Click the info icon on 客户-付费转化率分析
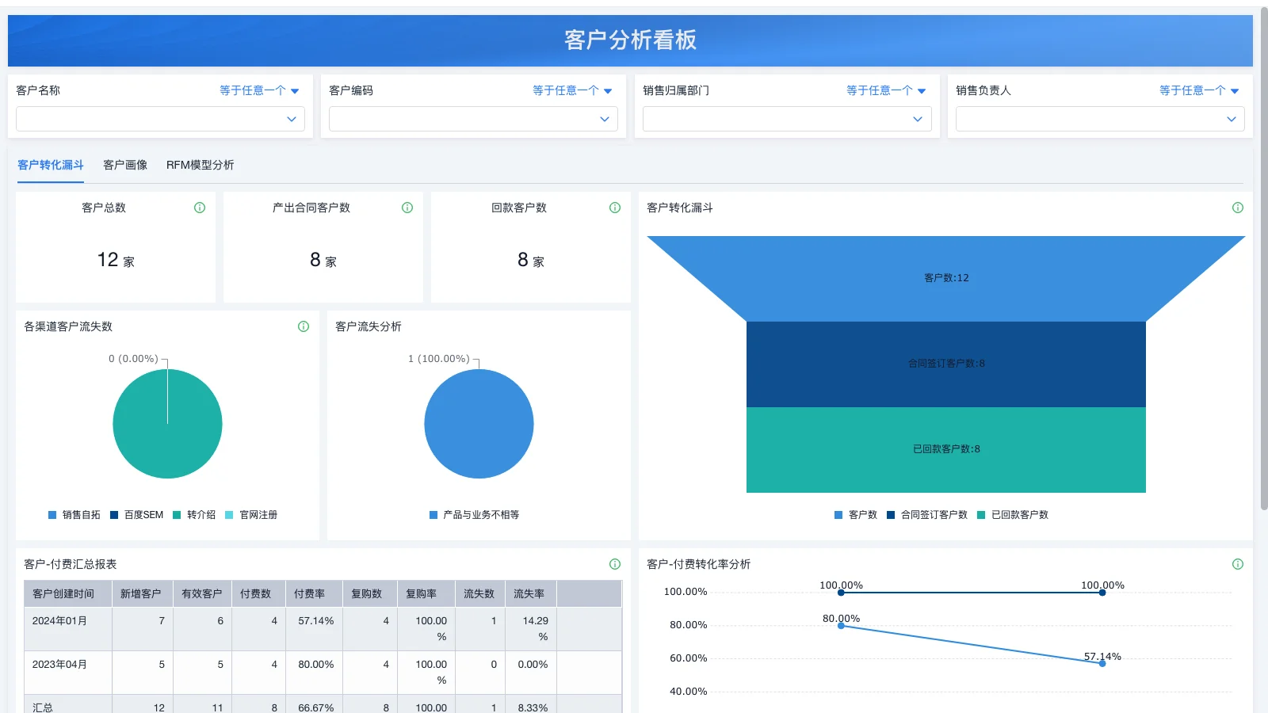 point(1238,564)
